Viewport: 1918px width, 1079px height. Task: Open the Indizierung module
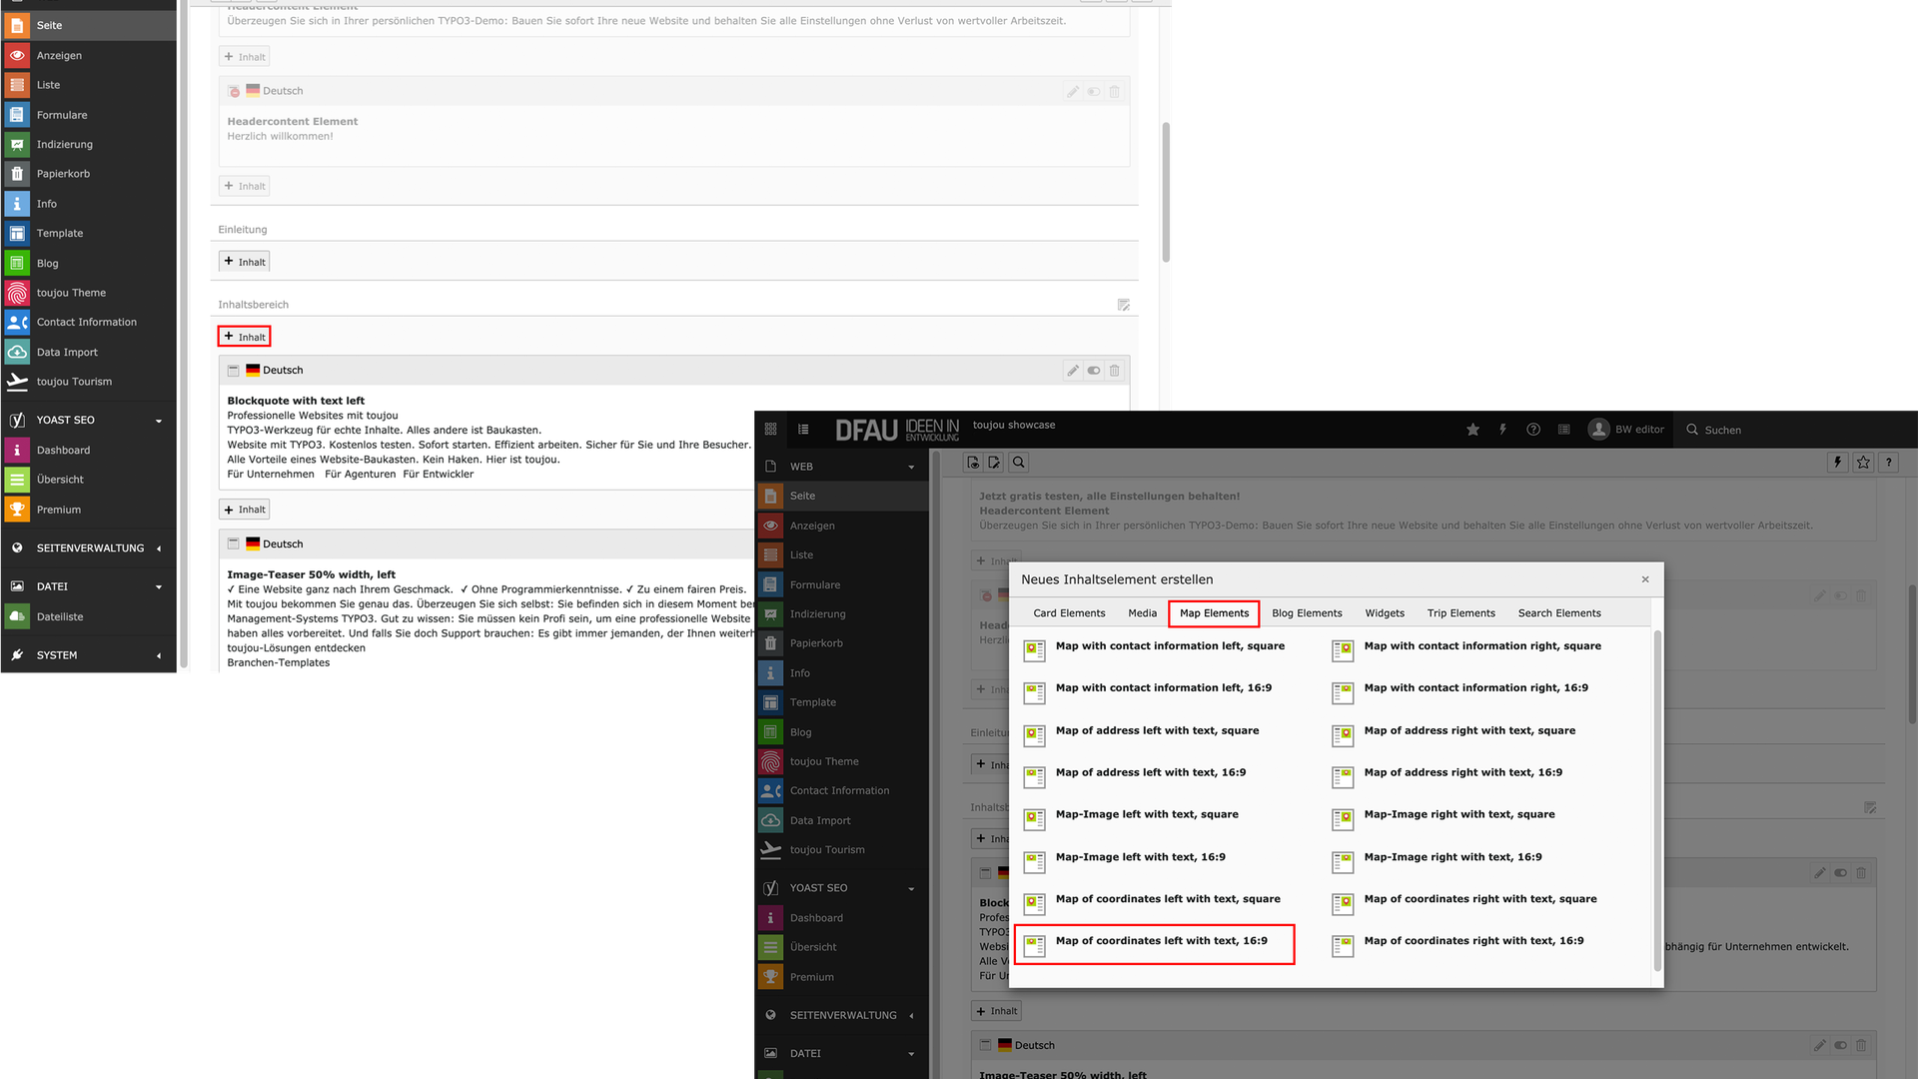point(64,144)
